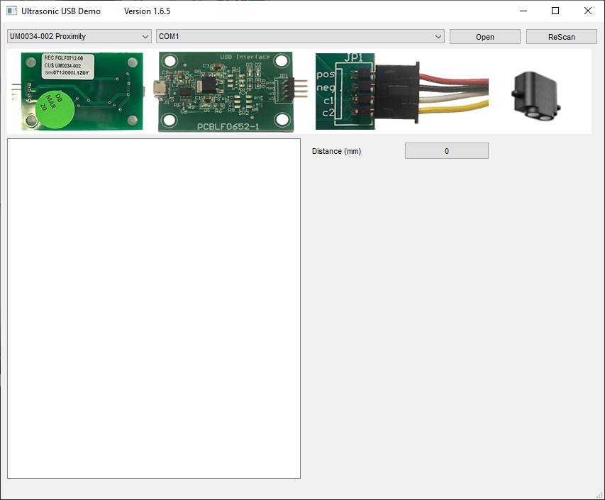
Task: Click the Distance (mm) label
Action: coord(336,151)
